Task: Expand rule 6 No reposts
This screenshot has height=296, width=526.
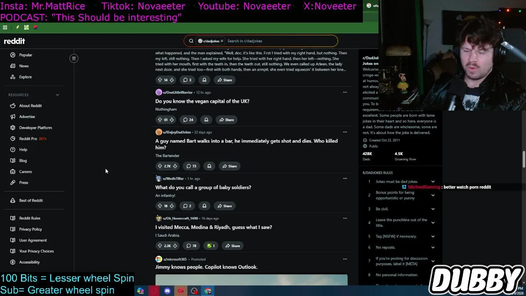Action: point(433,247)
